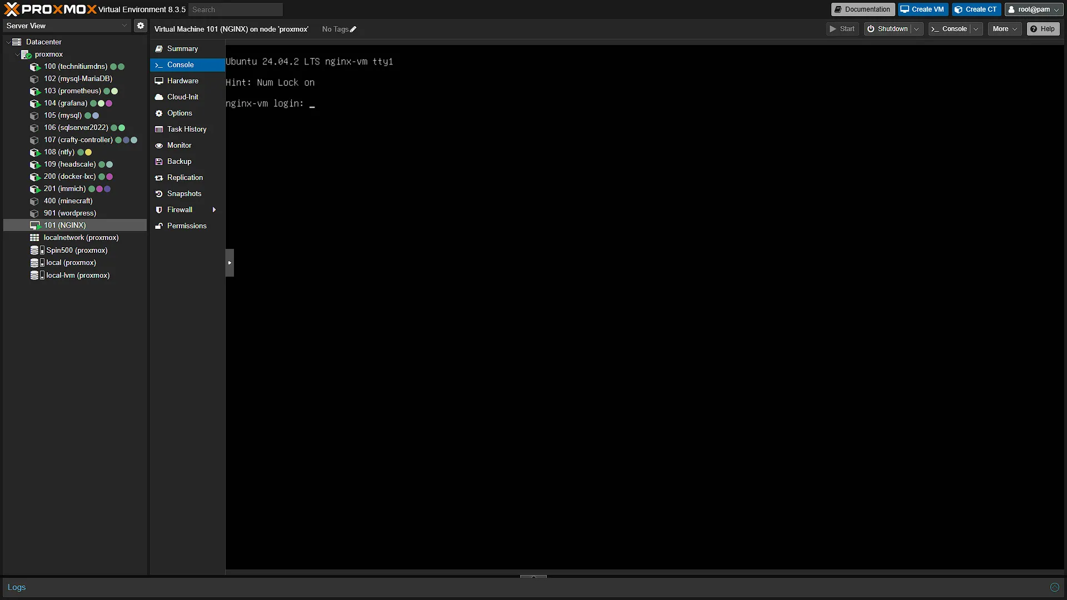Click the Proxmox logo in header

pyautogui.click(x=50, y=9)
